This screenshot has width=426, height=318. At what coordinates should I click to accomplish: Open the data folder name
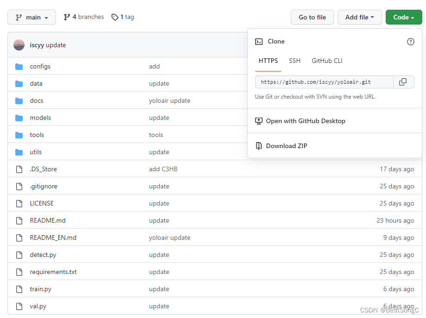36,84
